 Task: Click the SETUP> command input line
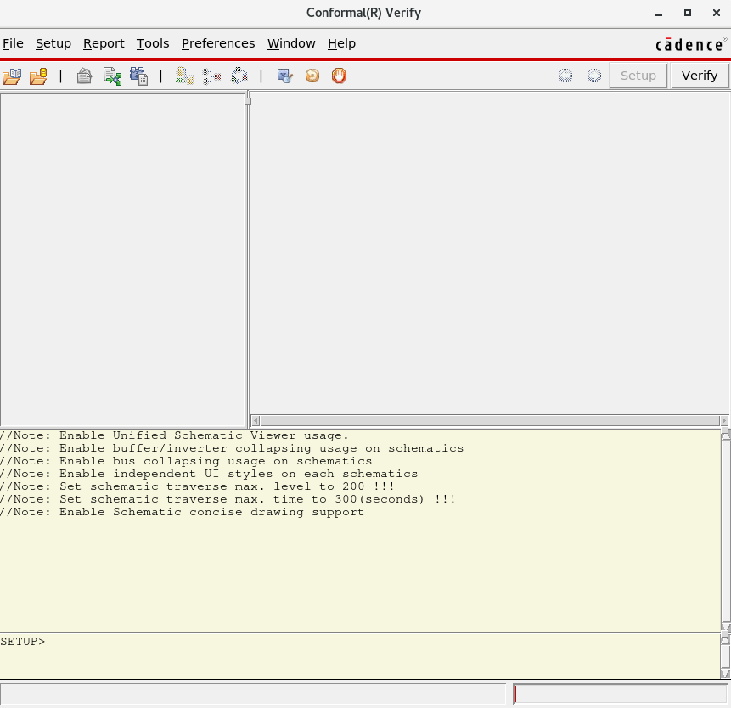(360, 655)
